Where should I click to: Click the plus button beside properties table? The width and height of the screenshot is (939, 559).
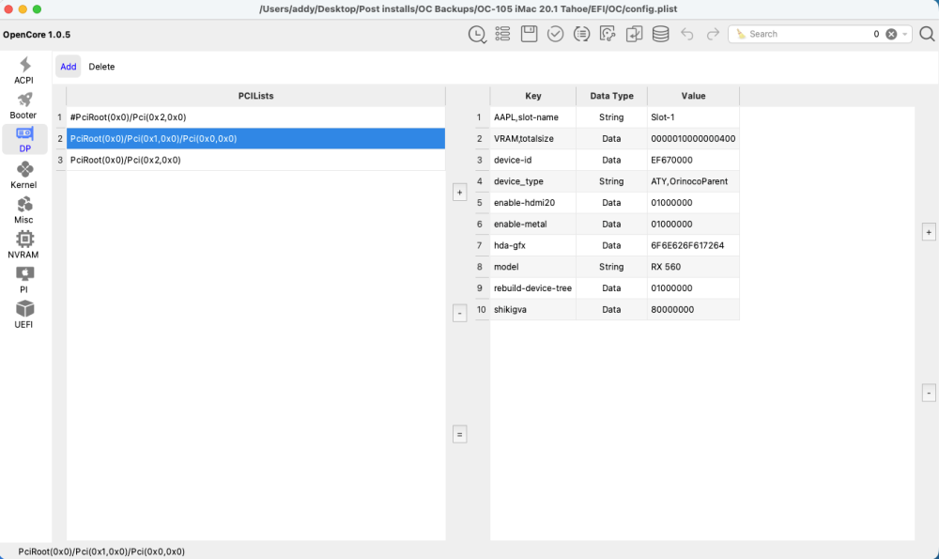pyautogui.click(x=929, y=232)
